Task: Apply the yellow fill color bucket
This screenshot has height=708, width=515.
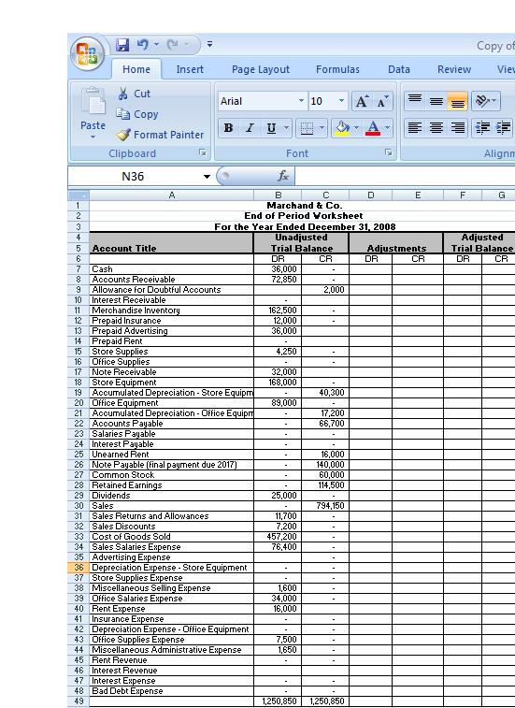Action: click(343, 128)
